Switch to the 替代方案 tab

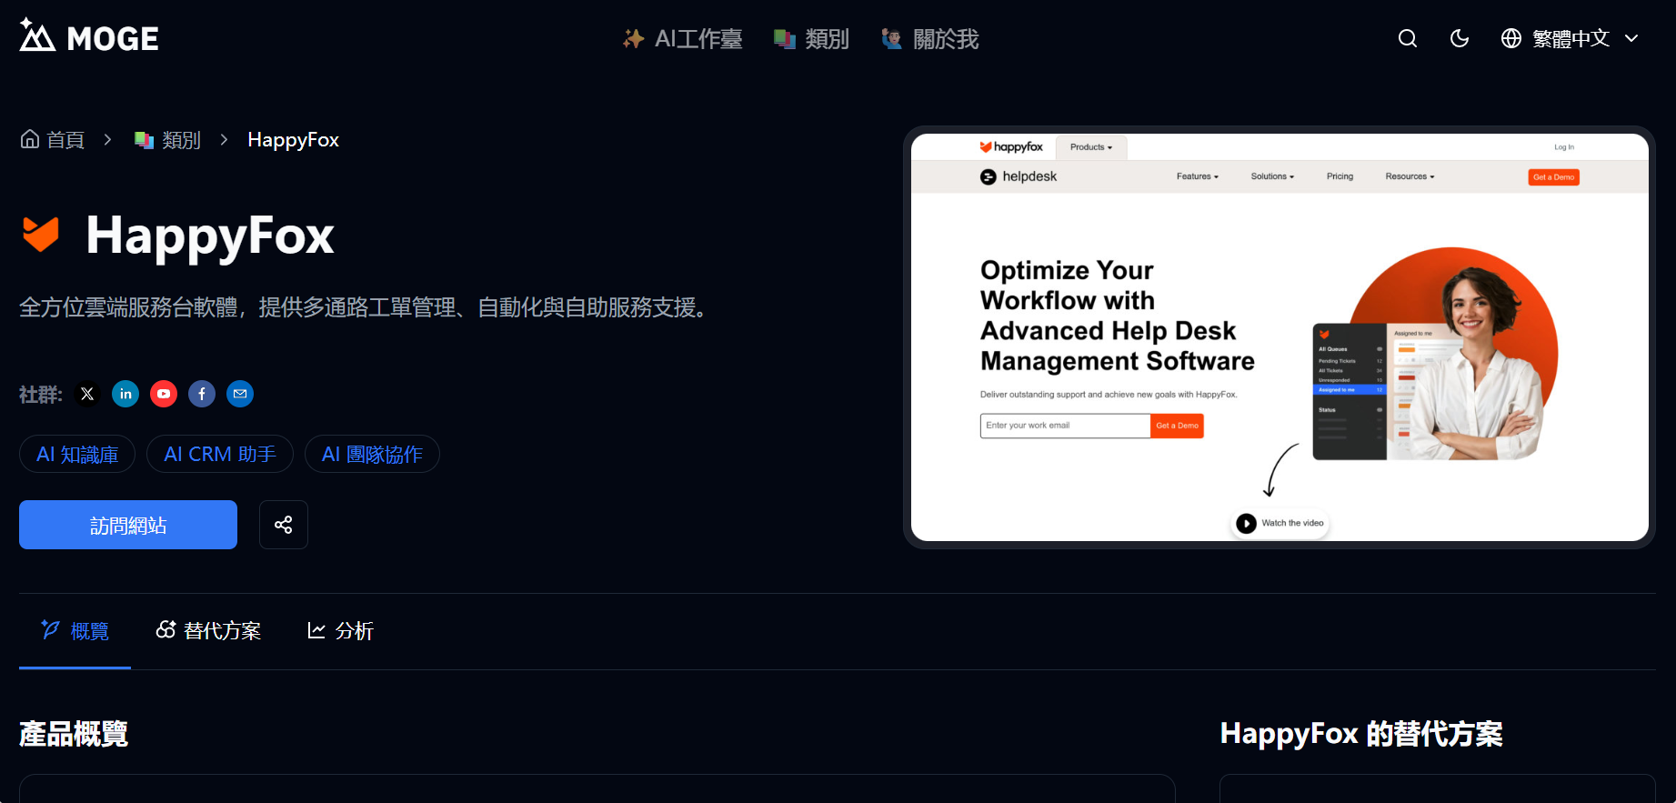pos(208,630)
